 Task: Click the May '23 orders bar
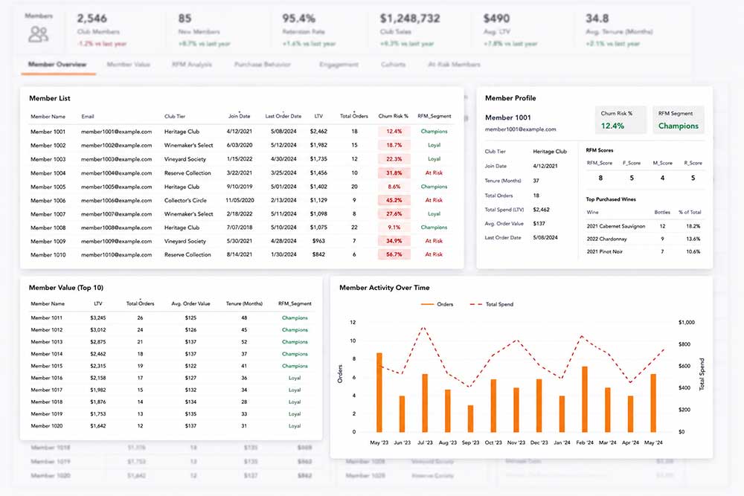tap(379, 392)
